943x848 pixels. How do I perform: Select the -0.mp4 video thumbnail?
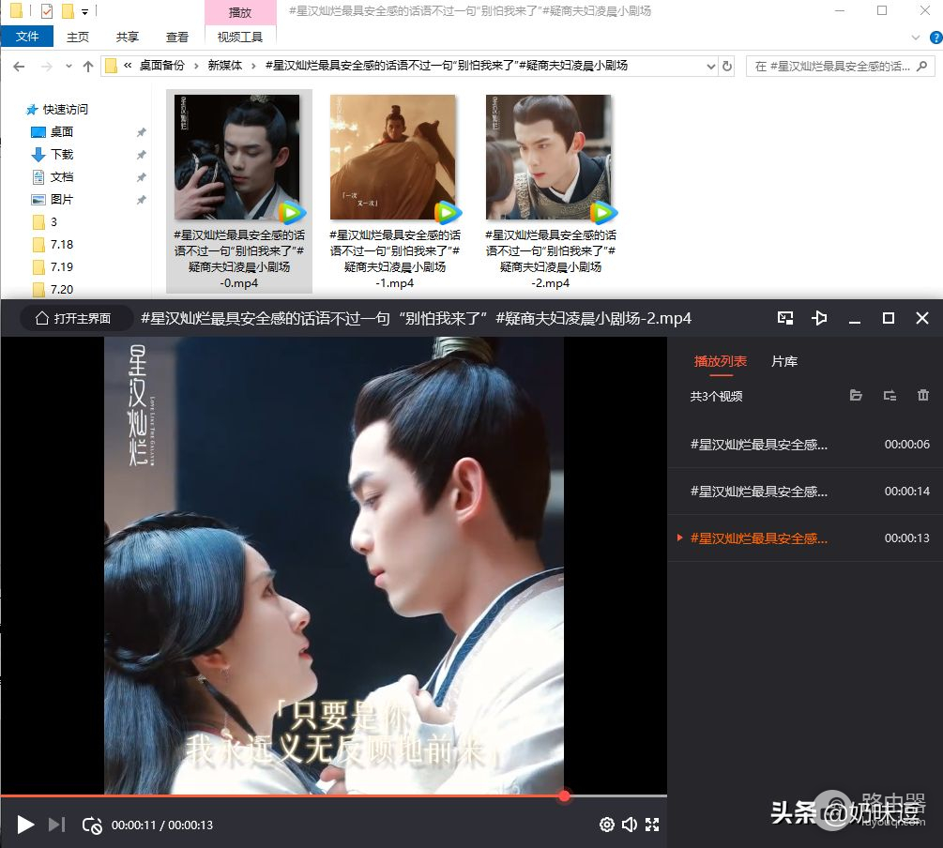tap(239, 191)
